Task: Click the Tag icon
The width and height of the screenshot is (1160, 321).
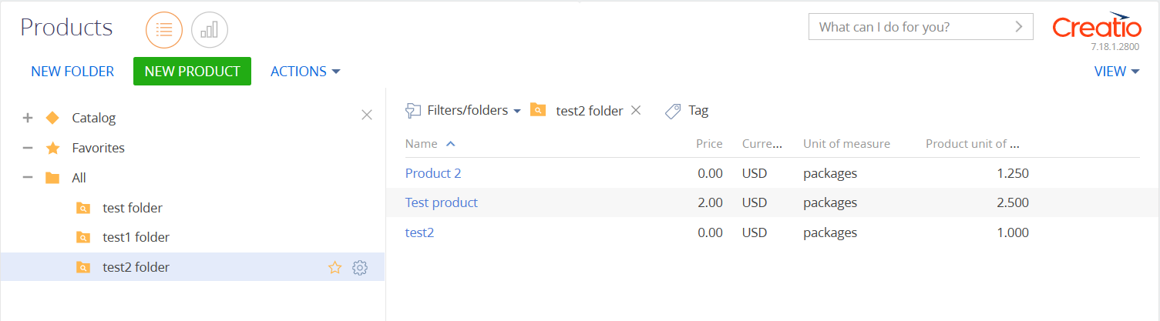Action: pos(673,111)
